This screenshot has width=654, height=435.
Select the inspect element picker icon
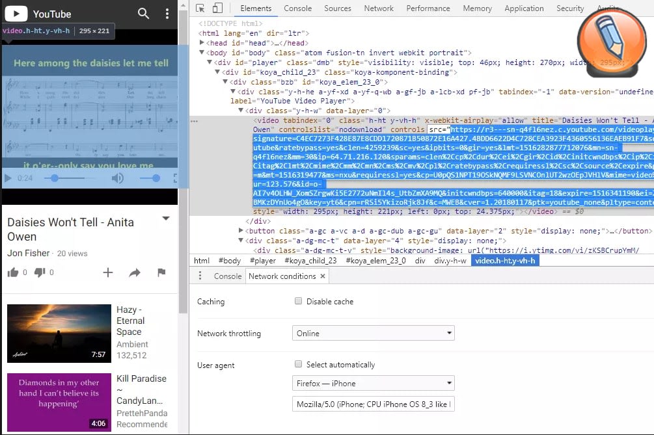click(x=200, y=7)
